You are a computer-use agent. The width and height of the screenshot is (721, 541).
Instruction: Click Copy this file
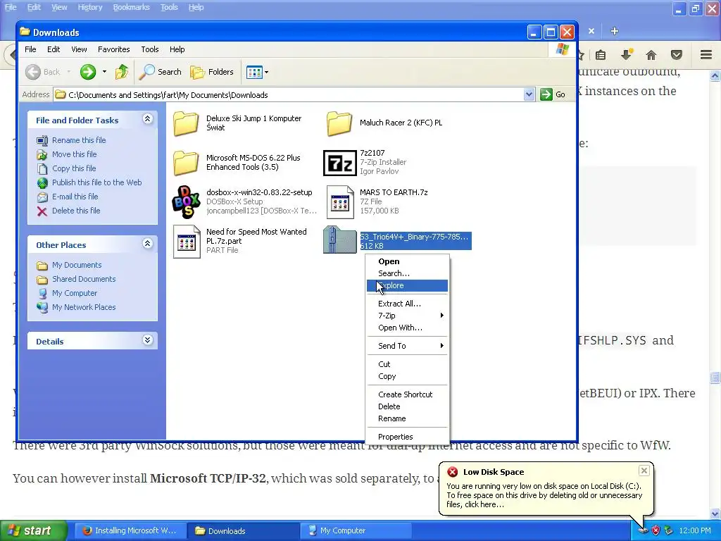[73, 168]
